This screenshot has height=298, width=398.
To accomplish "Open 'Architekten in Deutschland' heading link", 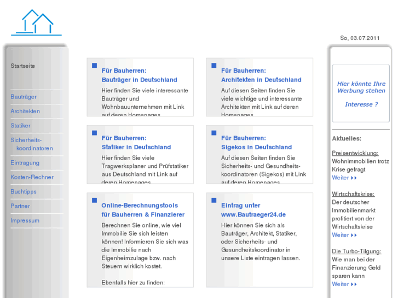I will pos(261,80).
